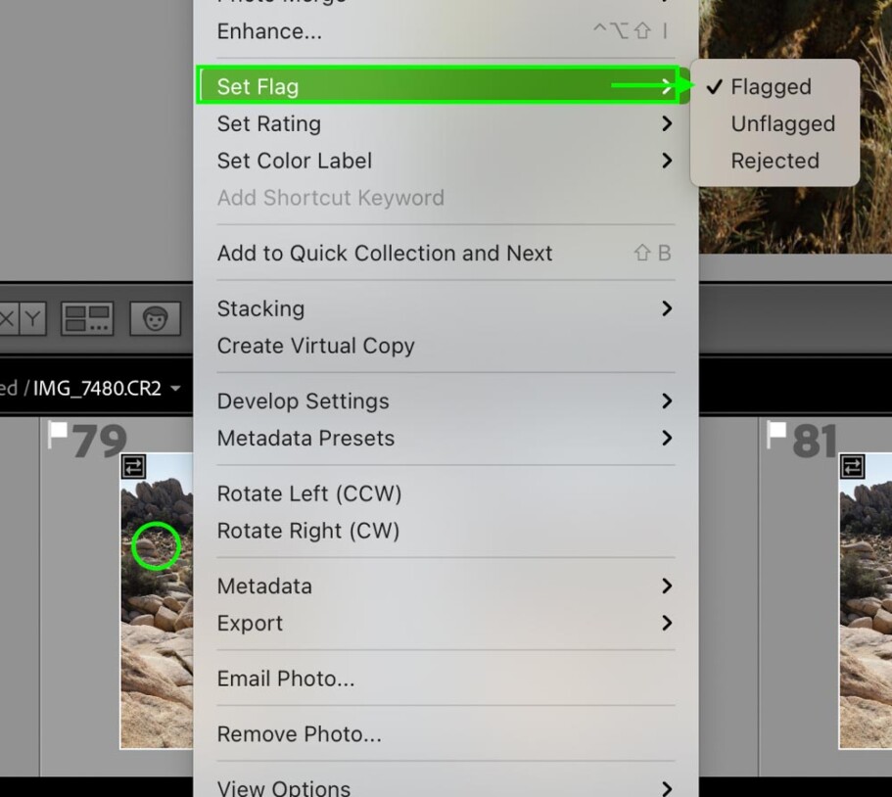
Task: Set the photo to Unflagged
Action: click(x=781, y=123)
